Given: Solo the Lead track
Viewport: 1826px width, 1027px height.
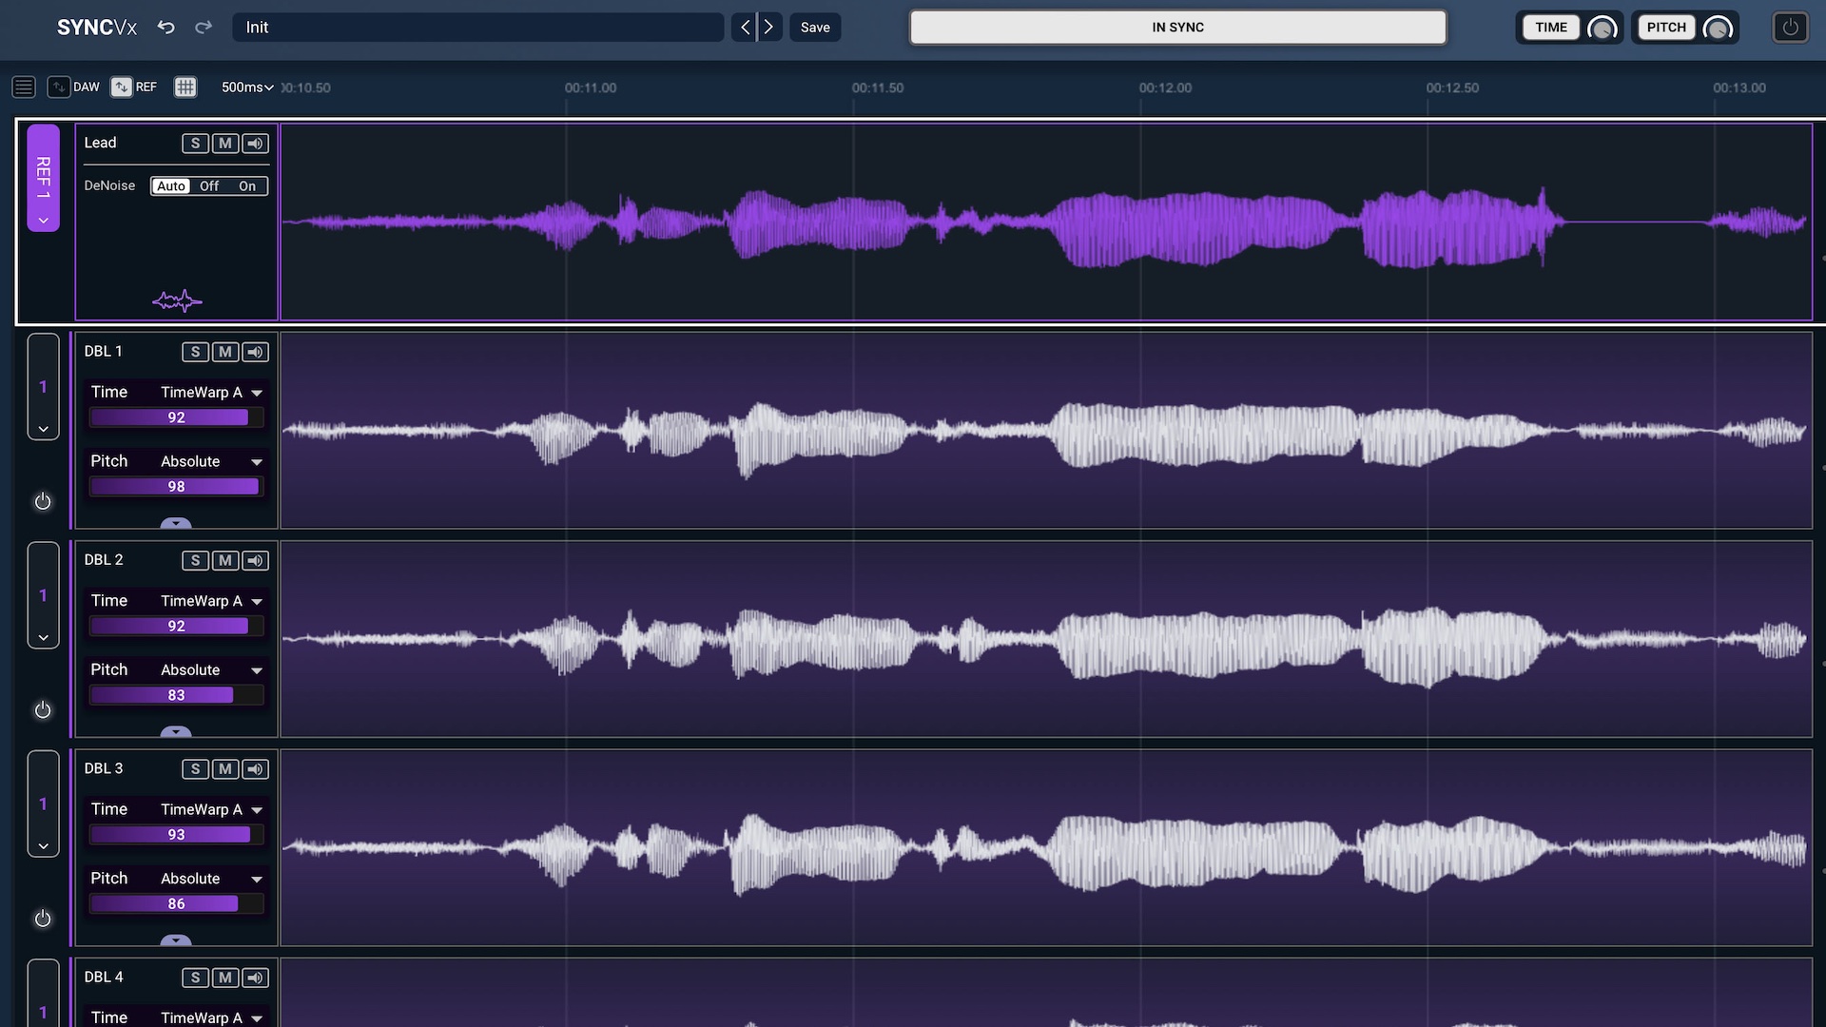Looking at the screenshot, I should pyautogui.click(x=195, y=143).
